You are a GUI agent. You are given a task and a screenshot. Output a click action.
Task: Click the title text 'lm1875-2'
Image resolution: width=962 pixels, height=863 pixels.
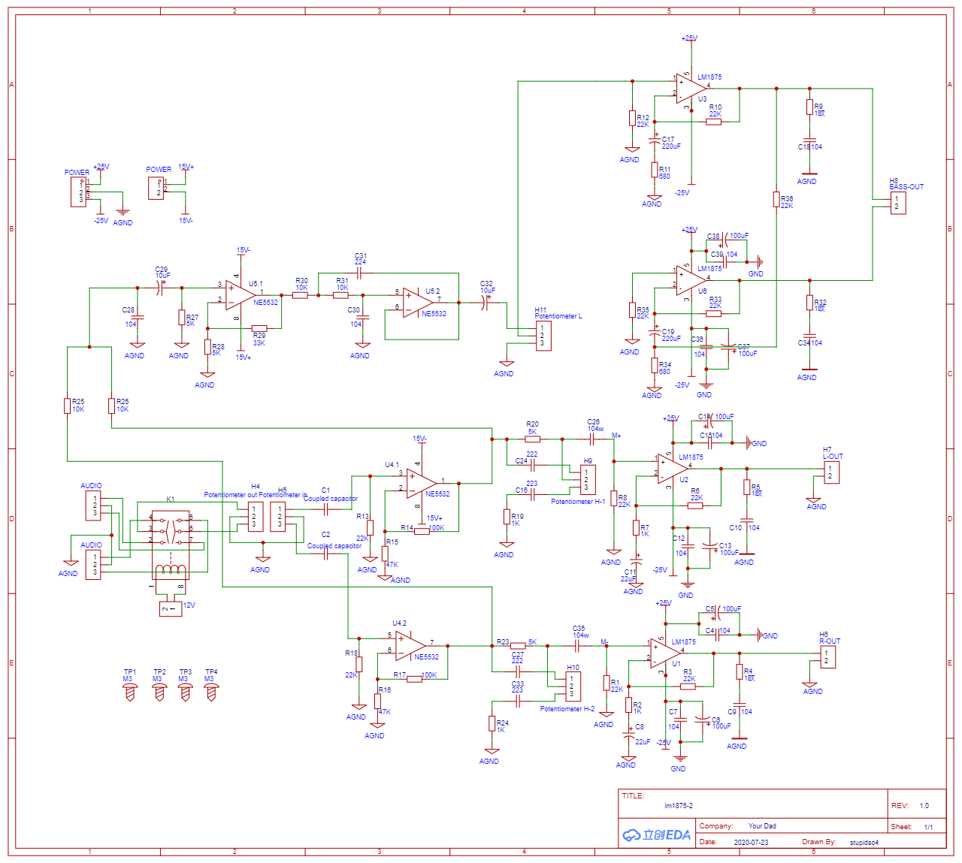click(x=679, y=806)
